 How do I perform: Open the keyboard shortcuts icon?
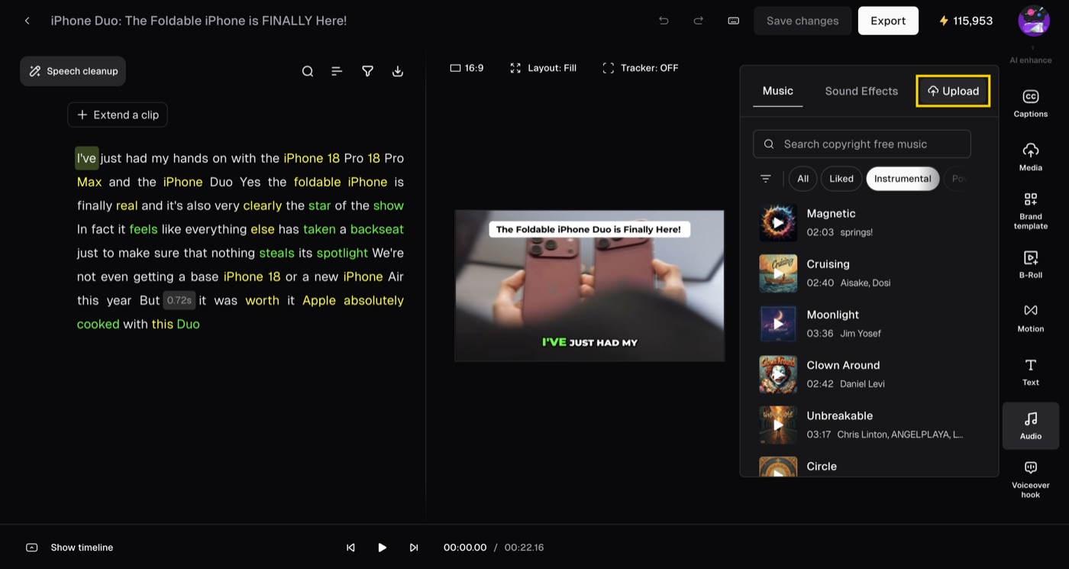tap(733, 21)
